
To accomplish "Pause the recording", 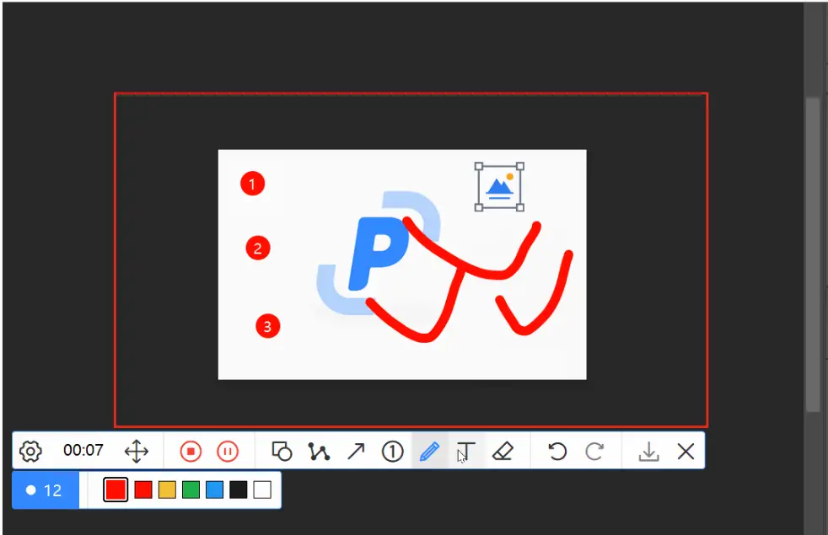I will (x=228, y=451).
